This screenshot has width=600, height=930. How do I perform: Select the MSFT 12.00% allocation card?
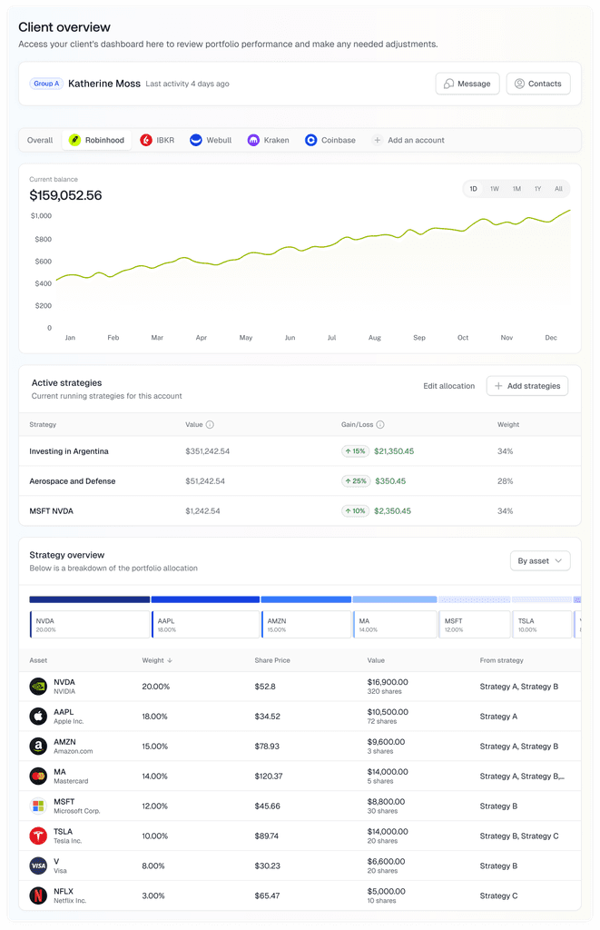coord(475,625)
